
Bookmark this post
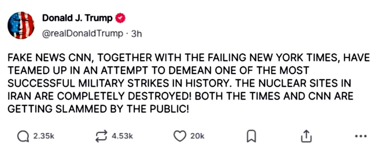coord(251,136)
